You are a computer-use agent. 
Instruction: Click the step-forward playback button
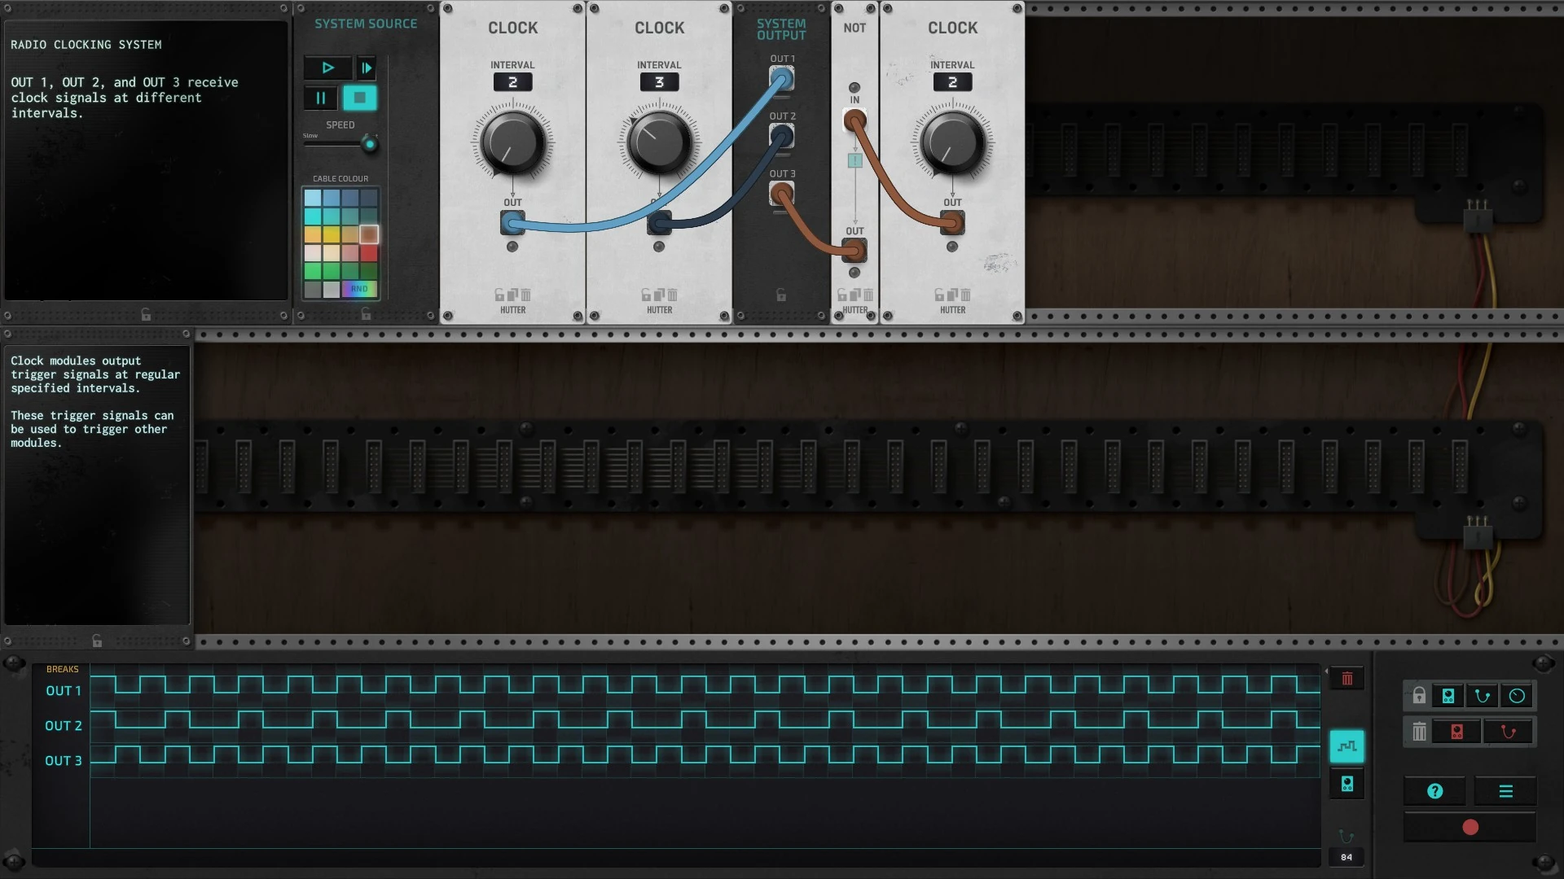pos(367,68)
